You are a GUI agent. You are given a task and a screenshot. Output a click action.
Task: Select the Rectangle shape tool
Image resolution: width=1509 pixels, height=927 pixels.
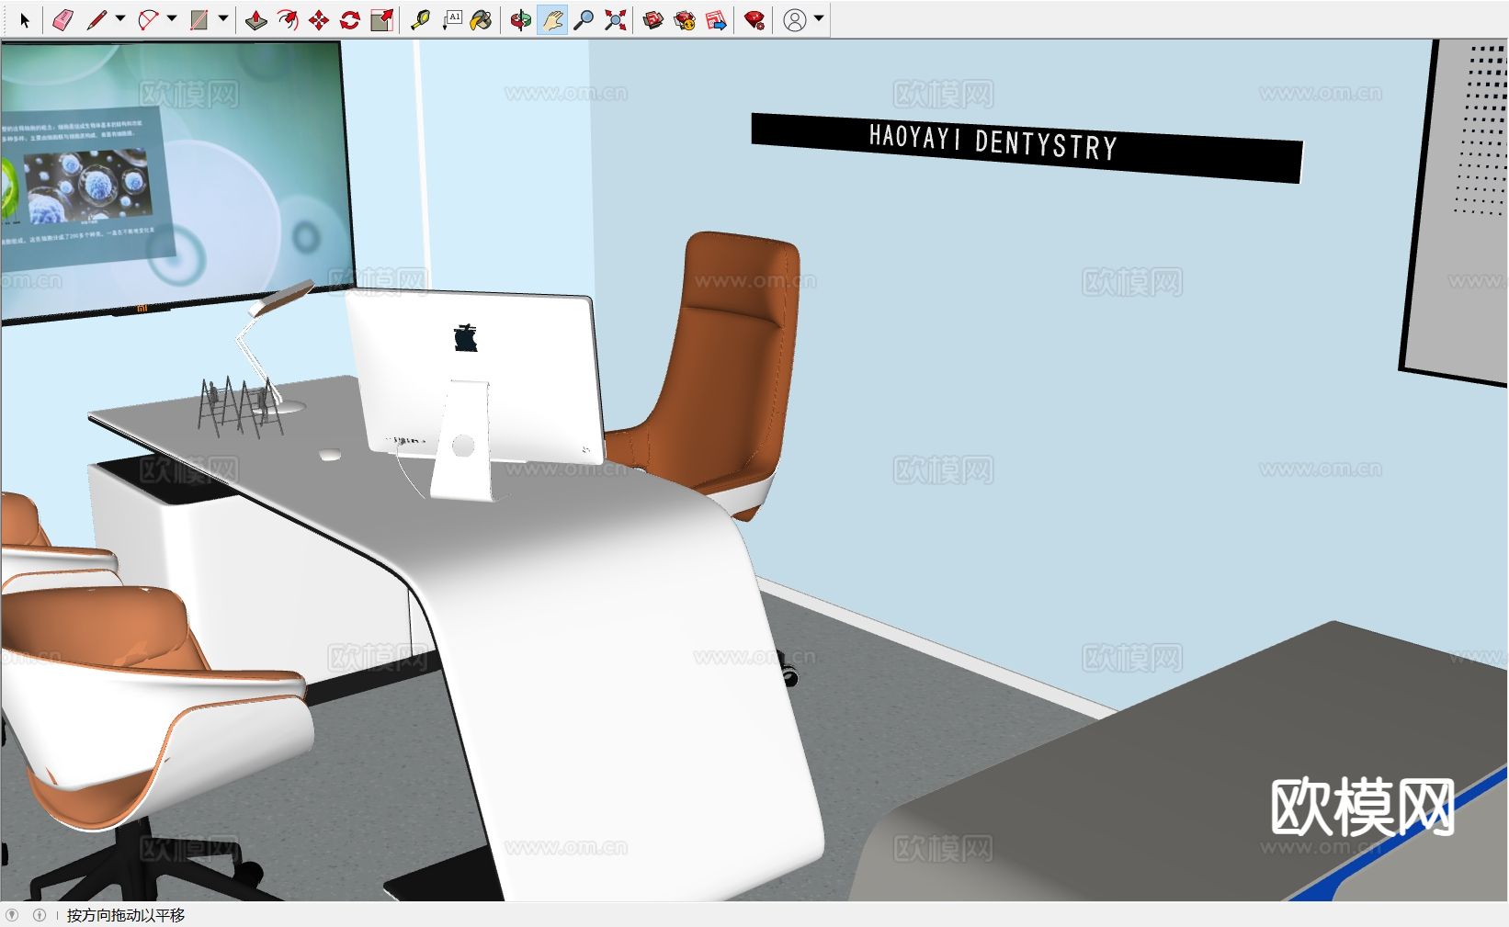pos(199,19)
